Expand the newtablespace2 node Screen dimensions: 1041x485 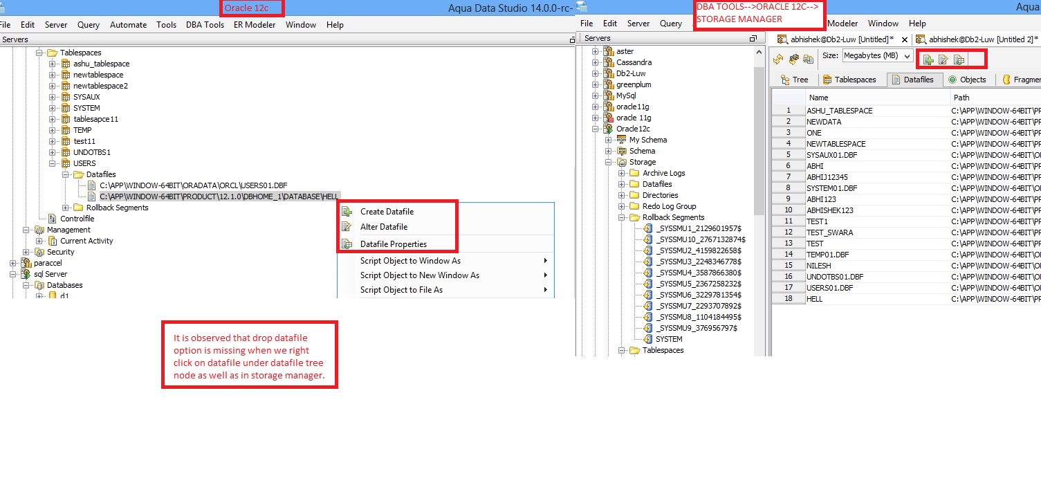53,86
